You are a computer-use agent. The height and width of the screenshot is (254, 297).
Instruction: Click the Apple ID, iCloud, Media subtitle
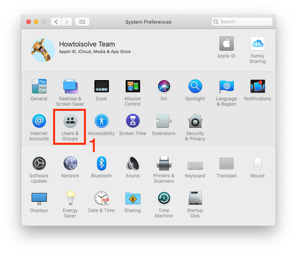click(95, 51)
